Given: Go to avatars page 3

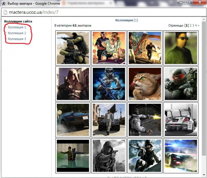Looking at the screenshot, I should [193, 25].
